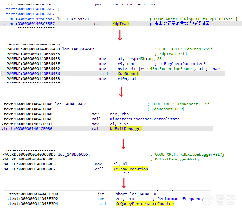Screen dimensions: 242x213
Task: Click the KdpReport+F1 code xref
Action: 193,104
